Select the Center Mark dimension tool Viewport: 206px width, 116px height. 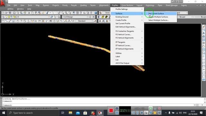click(x=54, y=21)
